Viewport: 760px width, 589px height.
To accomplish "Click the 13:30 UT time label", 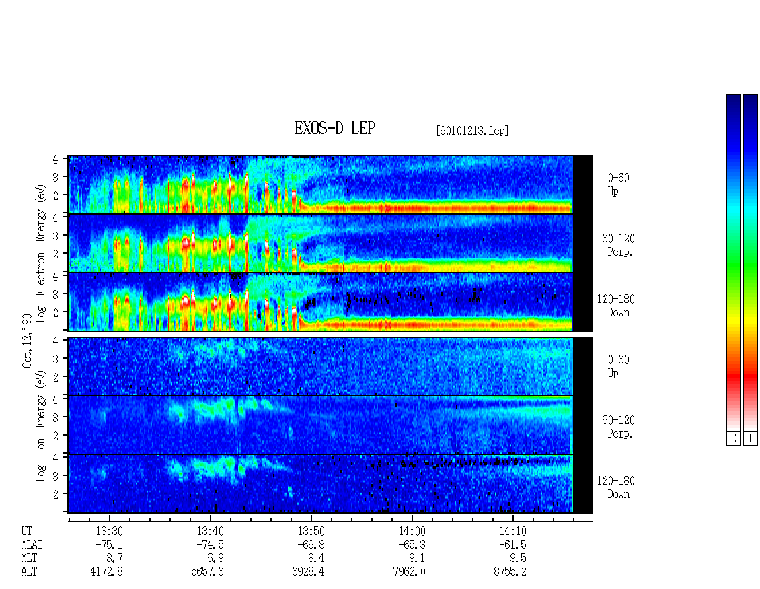I will tap(109, 531).
